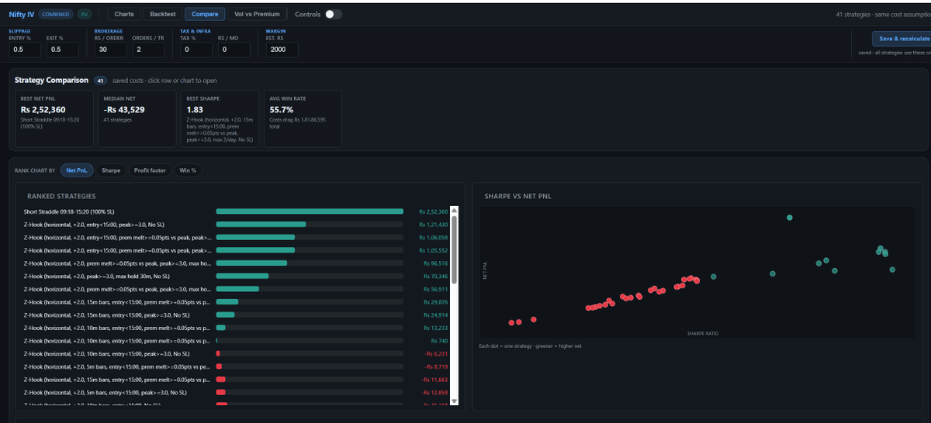Open Z-Hook 15m bars peak>=3.0 No SL name
The width and height of the screenshot is (931, 423).
pos(107,315)
